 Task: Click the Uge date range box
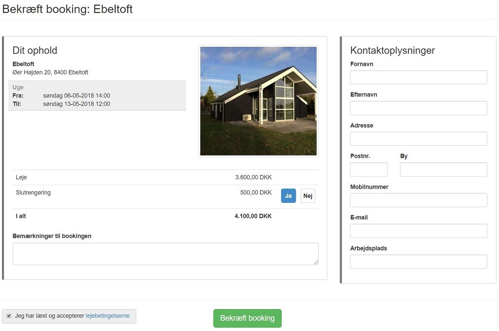(97, 96)
